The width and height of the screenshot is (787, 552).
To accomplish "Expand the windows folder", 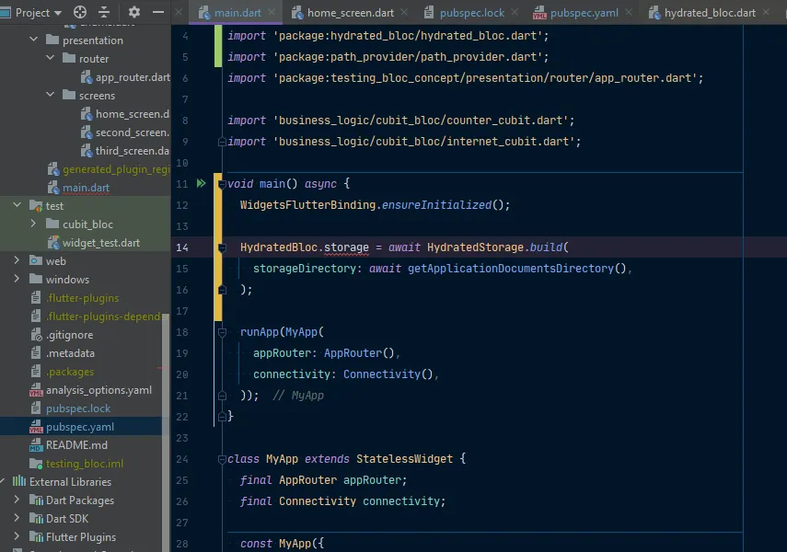I will point(17,280).
